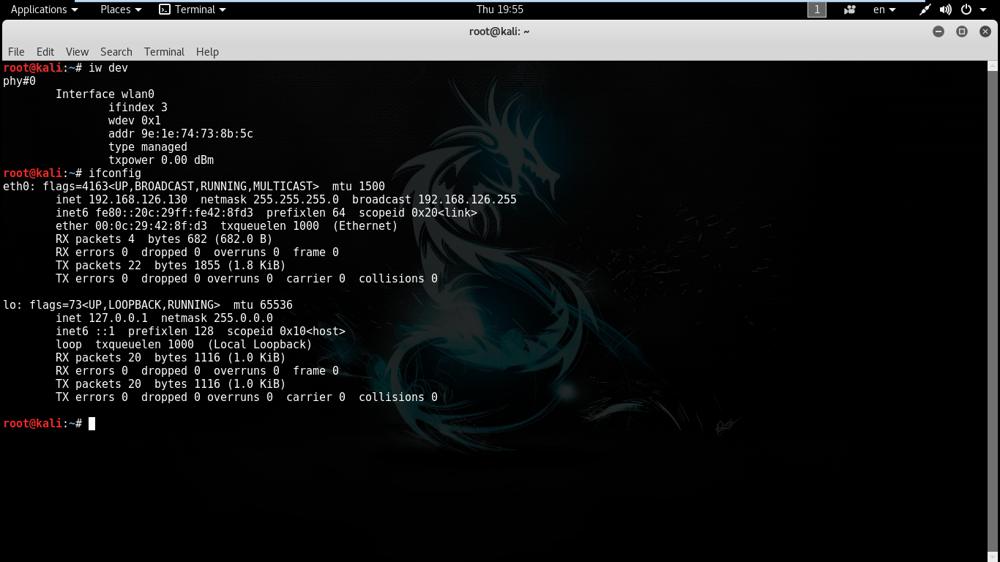Click the broadcast address 192.168.126.255

pos(467,200)
